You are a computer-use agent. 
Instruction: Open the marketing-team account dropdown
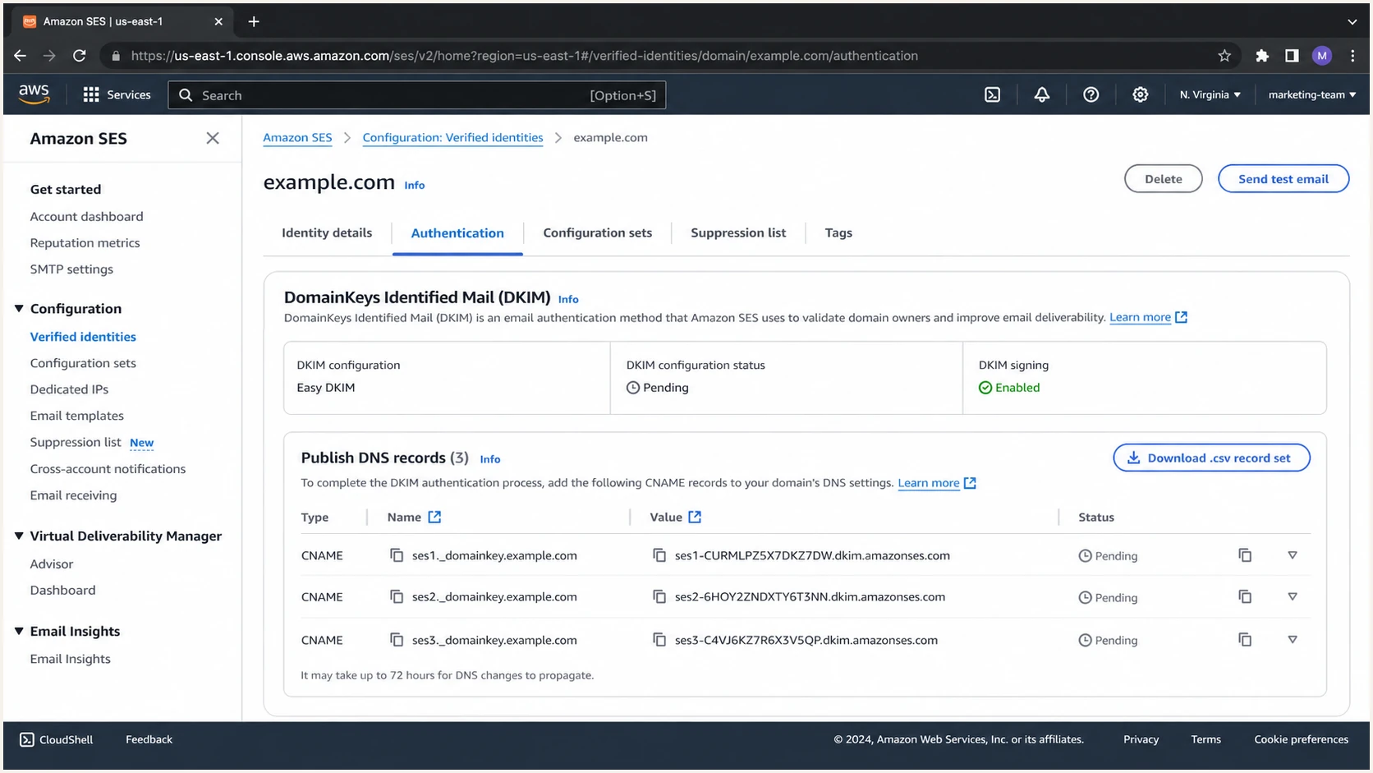coord(1312,94)
